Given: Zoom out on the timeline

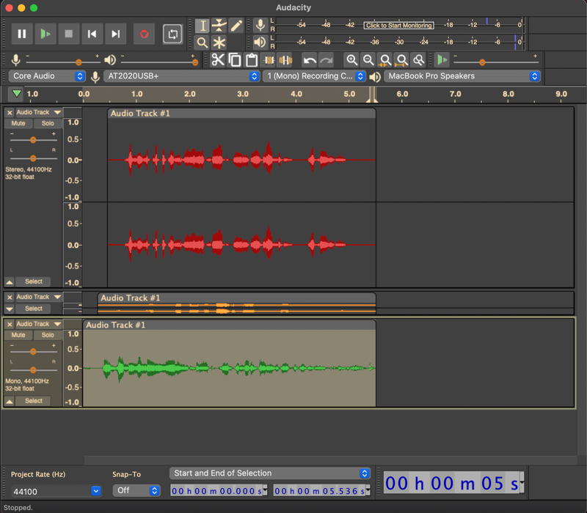Looking at the screenshot, I should (x=368, y=60).
